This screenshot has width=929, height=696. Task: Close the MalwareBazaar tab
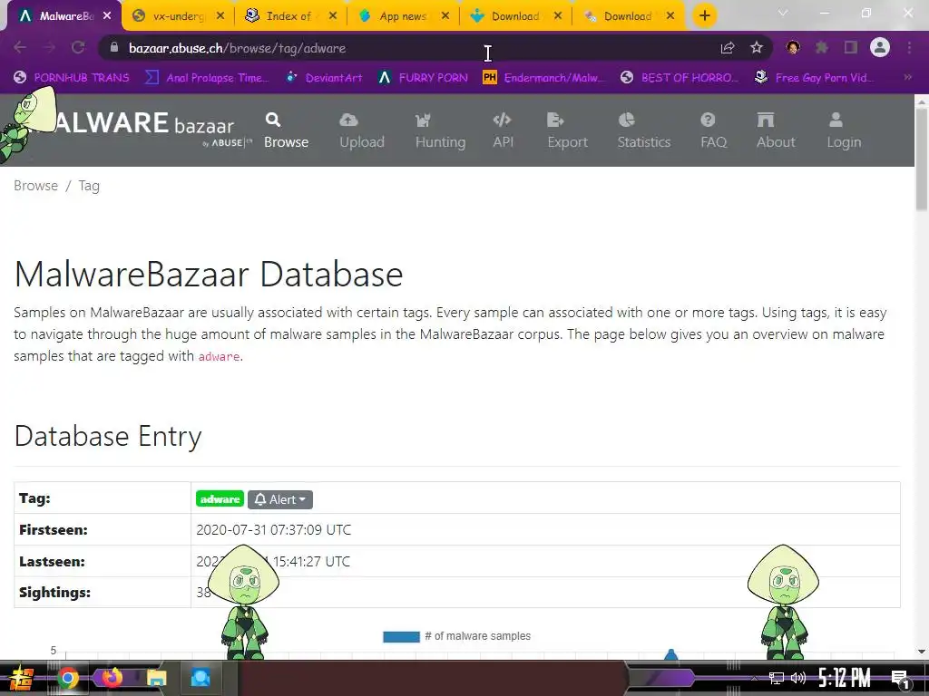coord(107,16)
